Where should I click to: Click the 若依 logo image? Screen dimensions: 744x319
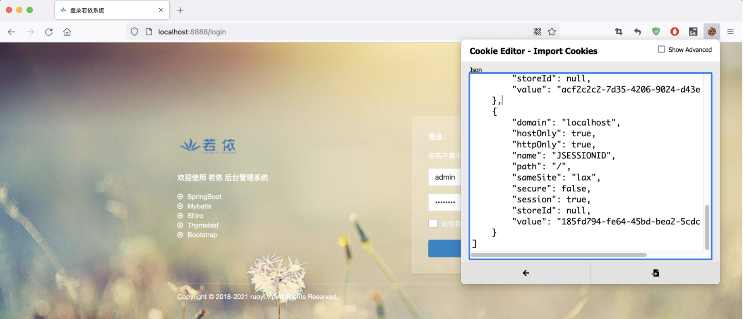(208, 146)
